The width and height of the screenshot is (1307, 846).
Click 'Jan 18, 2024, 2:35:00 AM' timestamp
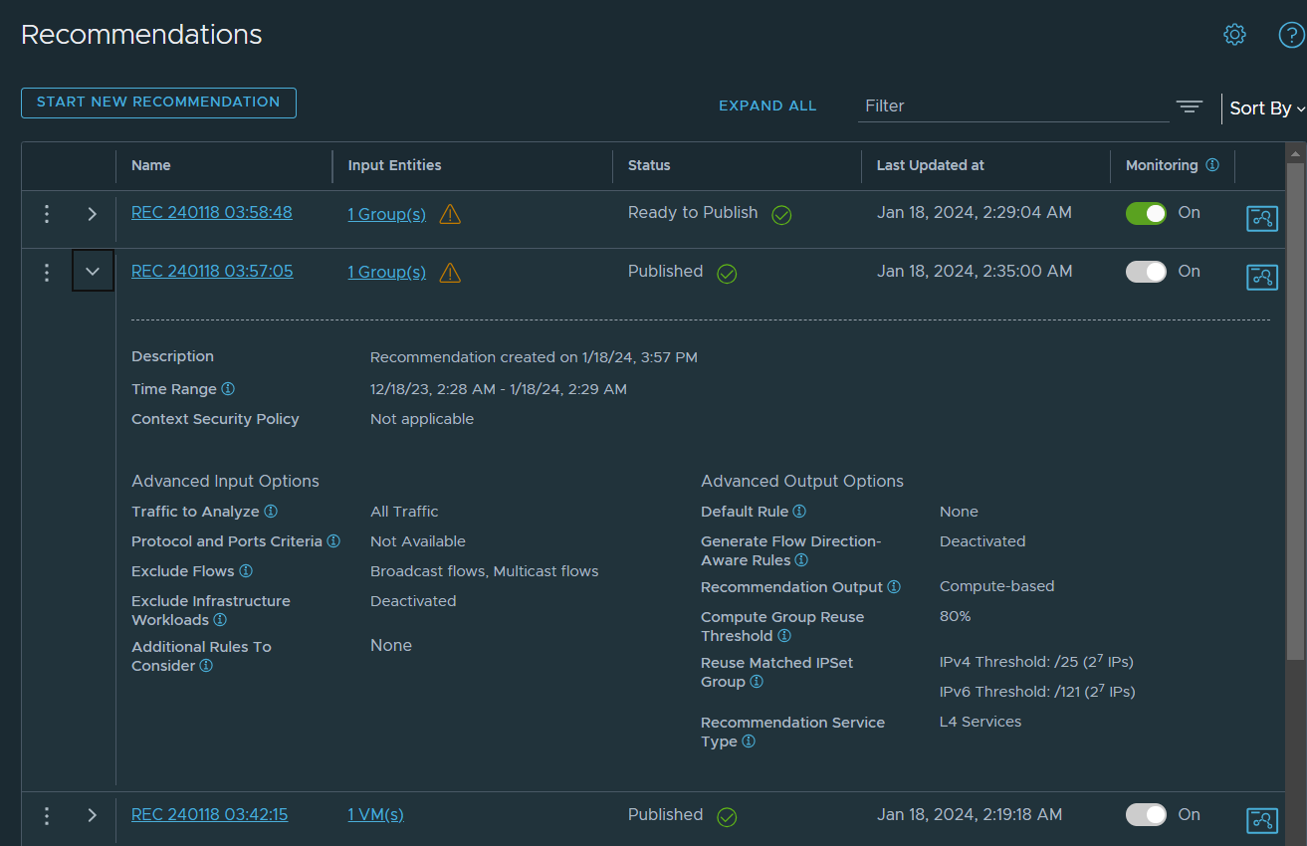[x=975, y=271]
